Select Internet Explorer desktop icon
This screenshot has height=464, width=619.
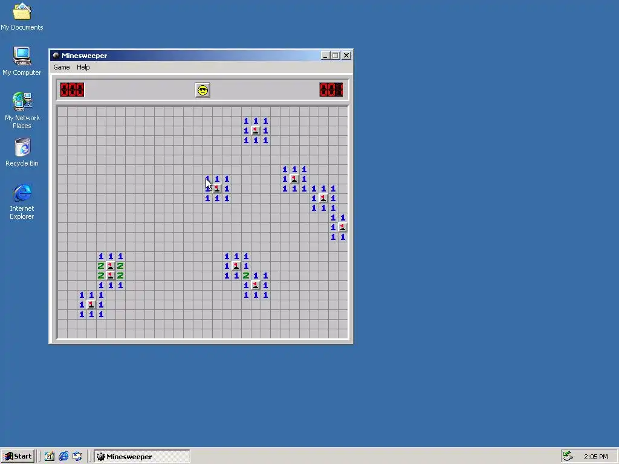(x=22, y=202)
